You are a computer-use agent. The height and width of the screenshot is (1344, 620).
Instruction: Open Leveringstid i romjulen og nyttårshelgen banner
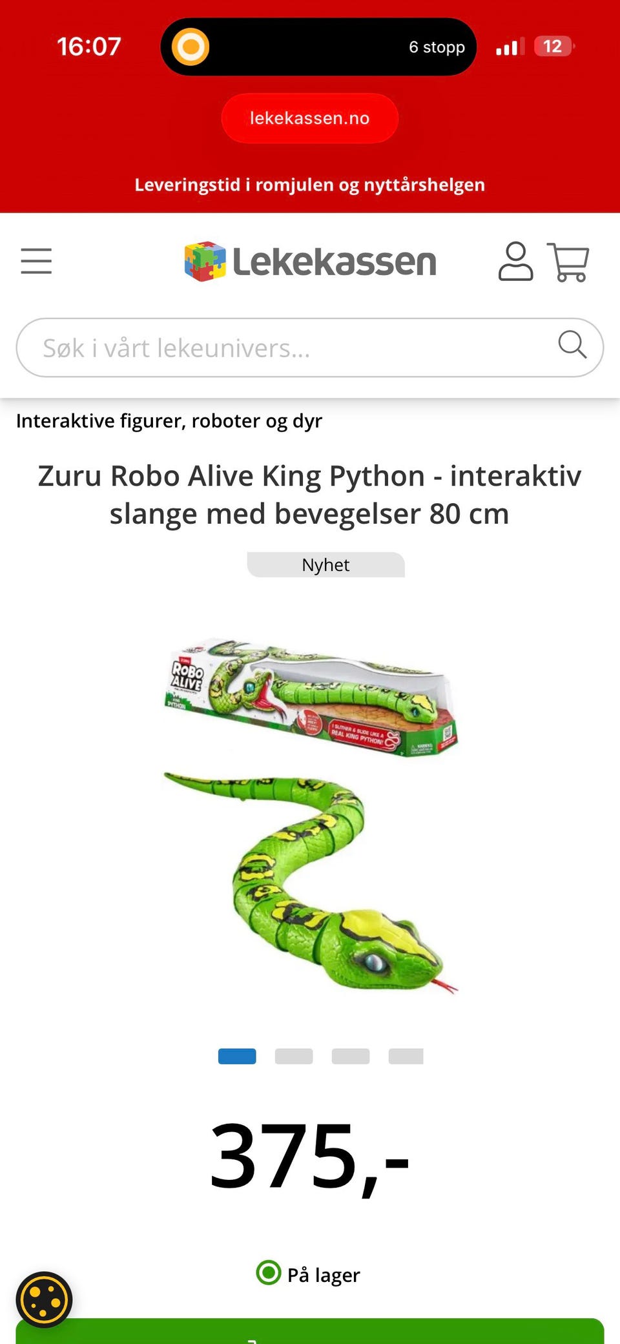[310, 185]
